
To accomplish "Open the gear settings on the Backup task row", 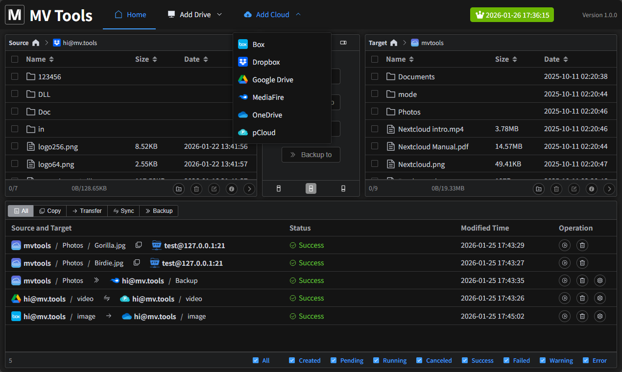I will coord(599,280).
